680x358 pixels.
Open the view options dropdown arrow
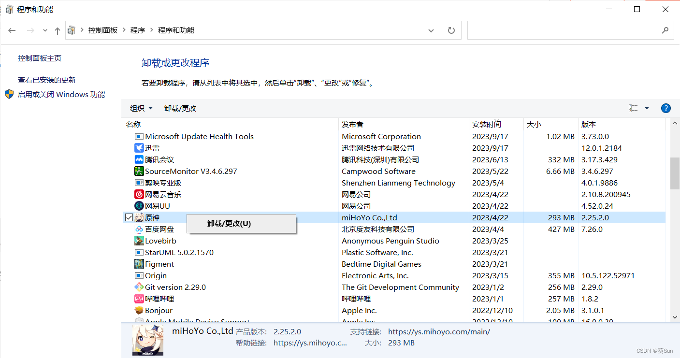pos(647,108)
